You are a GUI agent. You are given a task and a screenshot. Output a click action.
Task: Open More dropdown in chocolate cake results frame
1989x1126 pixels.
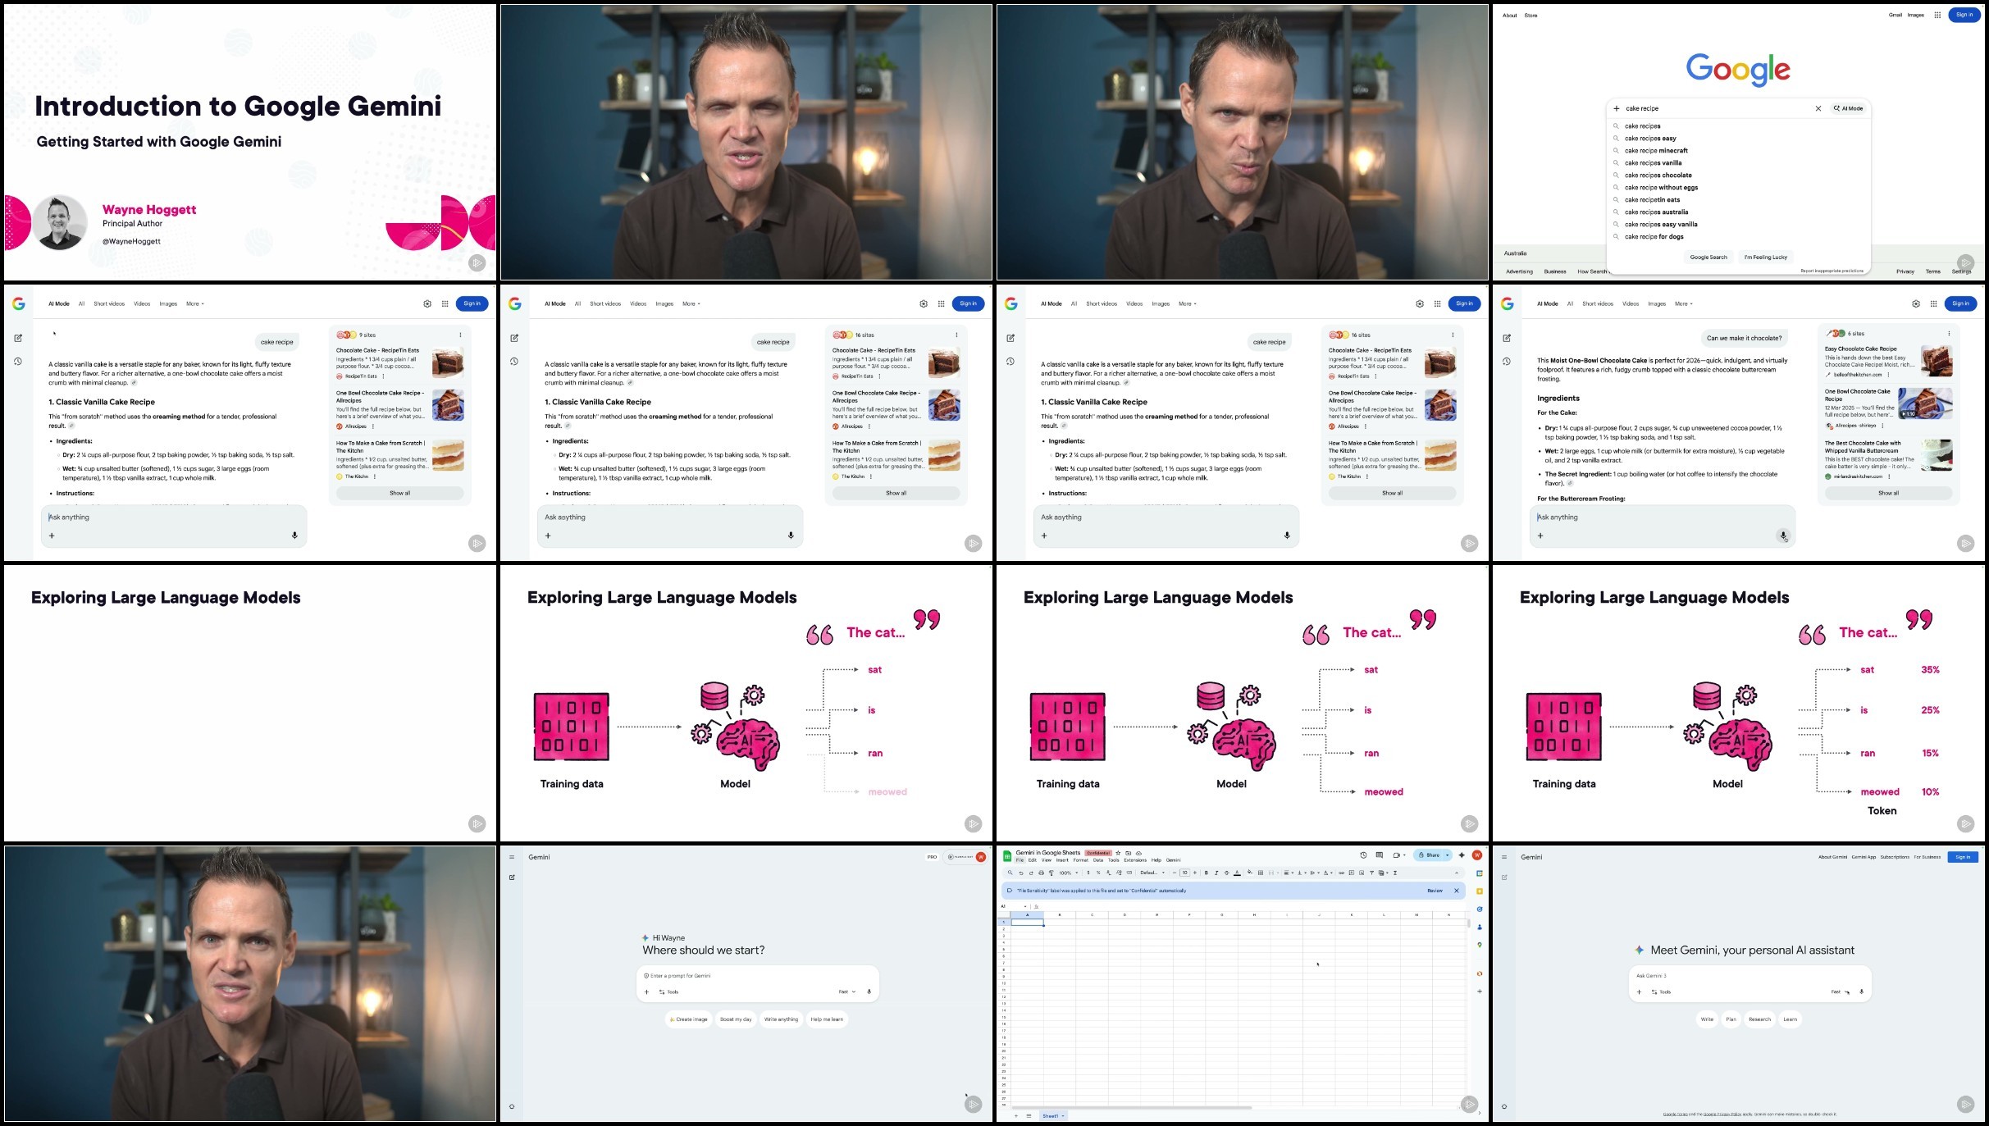point(1684,303)
